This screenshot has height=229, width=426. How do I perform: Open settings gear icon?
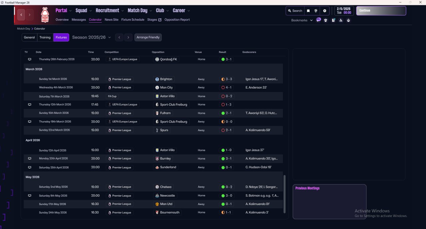point(325,11)
